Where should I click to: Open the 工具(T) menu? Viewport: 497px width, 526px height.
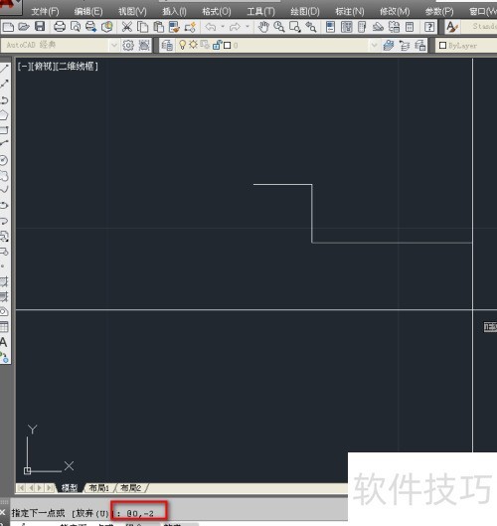click(x=260, y=12)
